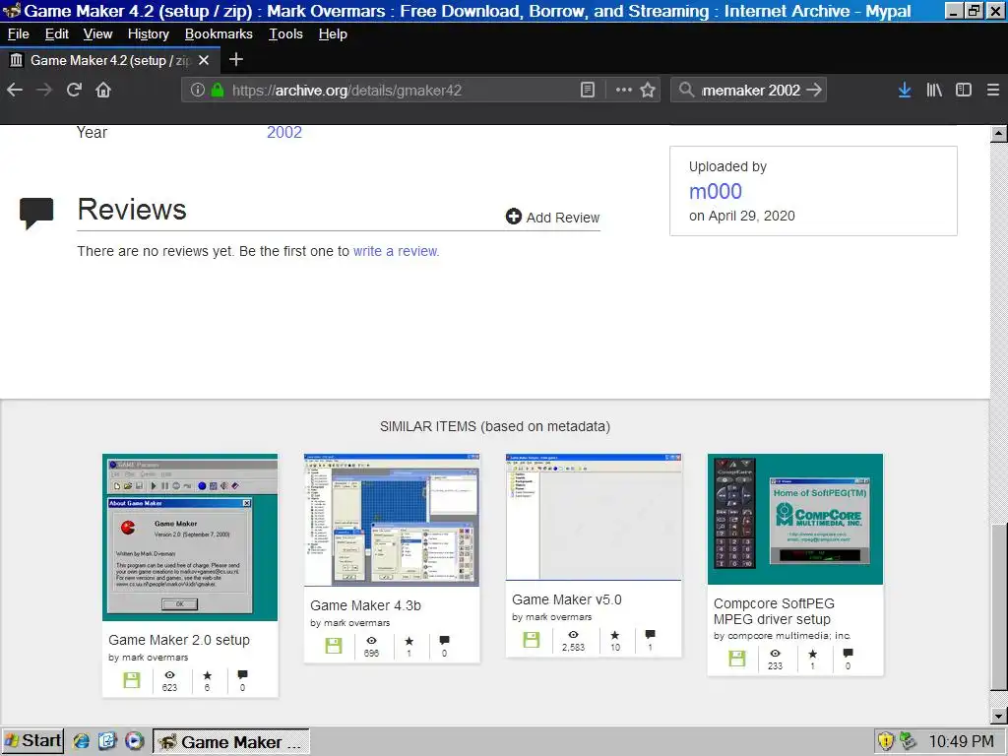Open the Tools menu
This screenshot has height=756, width=1008.
(x=285, y=34)
